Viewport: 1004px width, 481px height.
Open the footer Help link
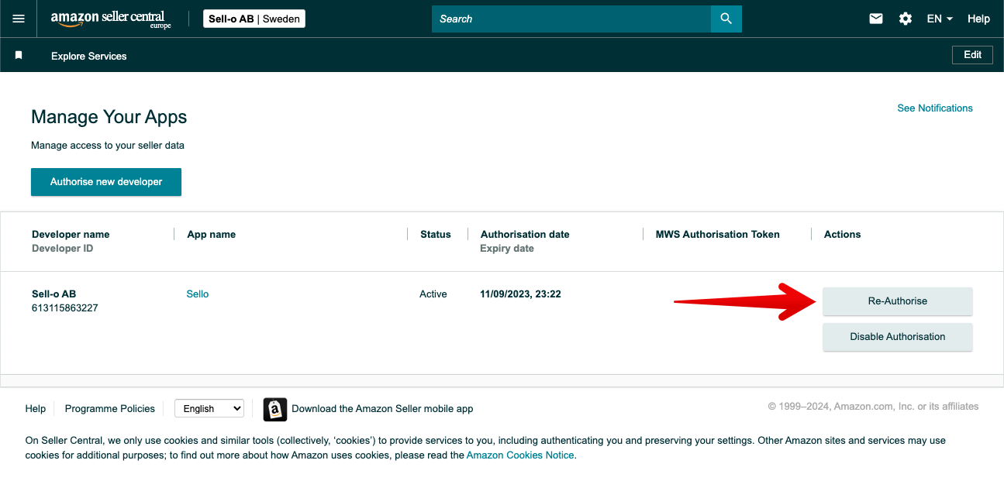36,408
